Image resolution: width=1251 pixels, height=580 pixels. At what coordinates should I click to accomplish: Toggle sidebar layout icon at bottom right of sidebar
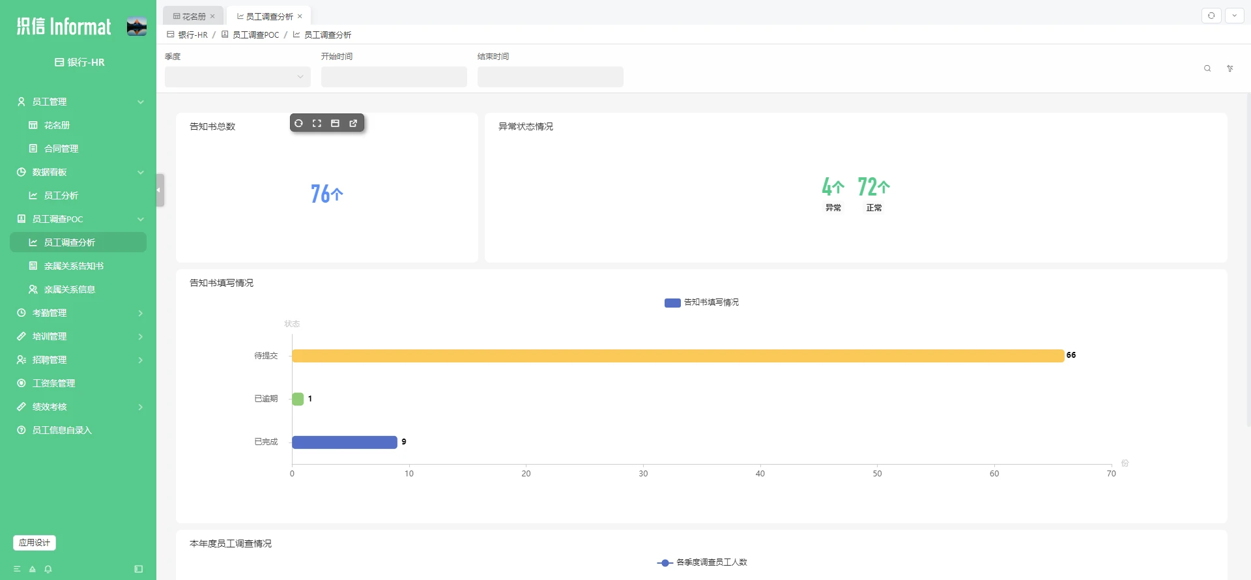tap(139, 569)
